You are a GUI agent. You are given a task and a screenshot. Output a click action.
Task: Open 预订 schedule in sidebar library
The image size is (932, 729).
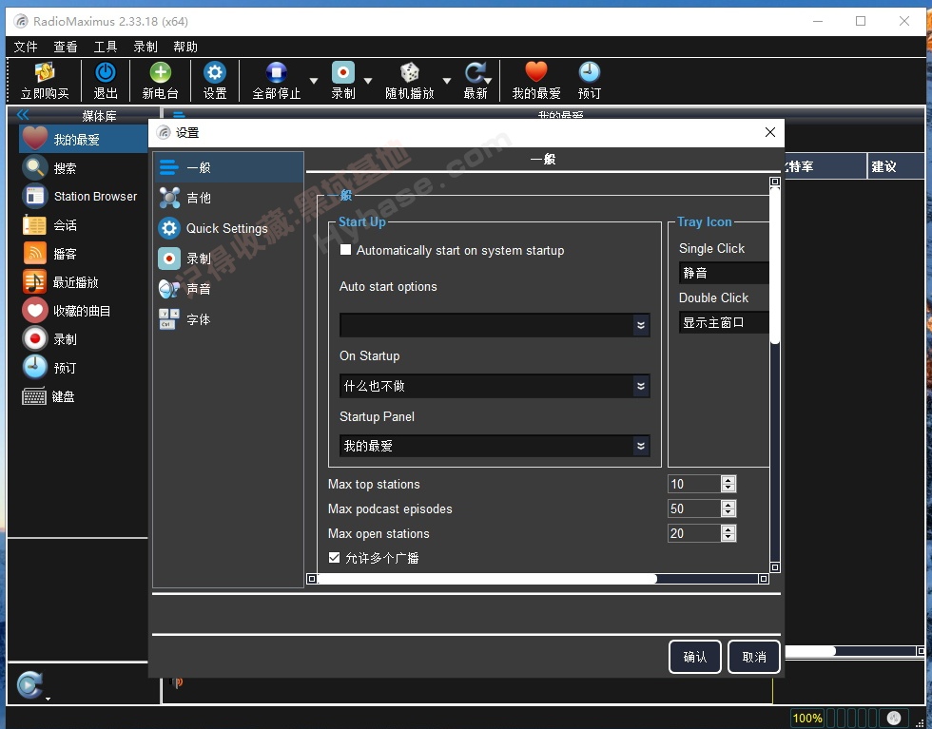click(49, 368)
